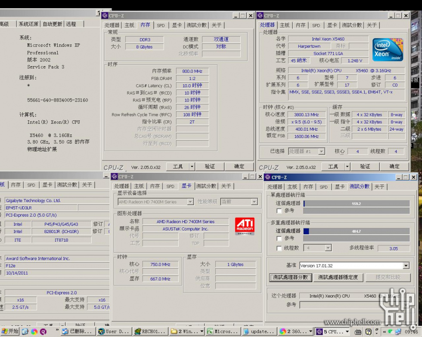The height and width of the screenshot is (337, 422).
Task: Click 測試處理器分數 bench button
Action: [290, 277]
